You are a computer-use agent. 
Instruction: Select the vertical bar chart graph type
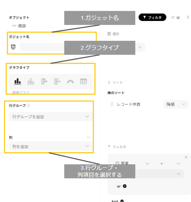tap(18, 82)
